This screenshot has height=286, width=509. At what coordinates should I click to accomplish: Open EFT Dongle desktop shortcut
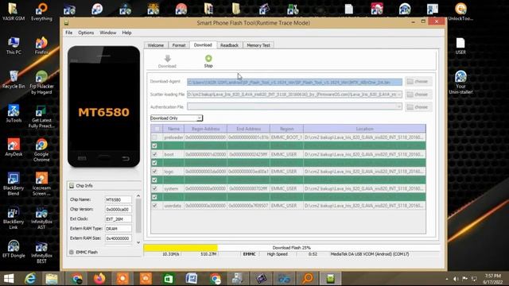pos(14,249)
